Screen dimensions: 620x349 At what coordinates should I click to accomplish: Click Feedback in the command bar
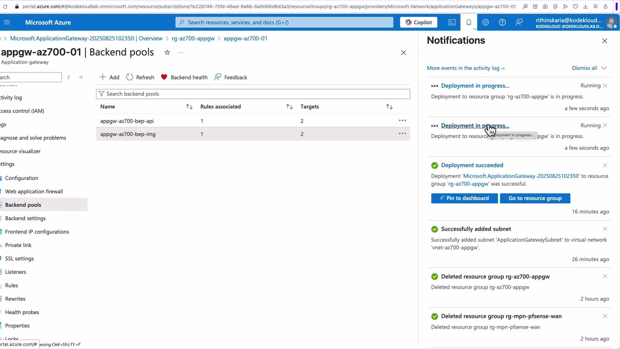pos(231,77)
